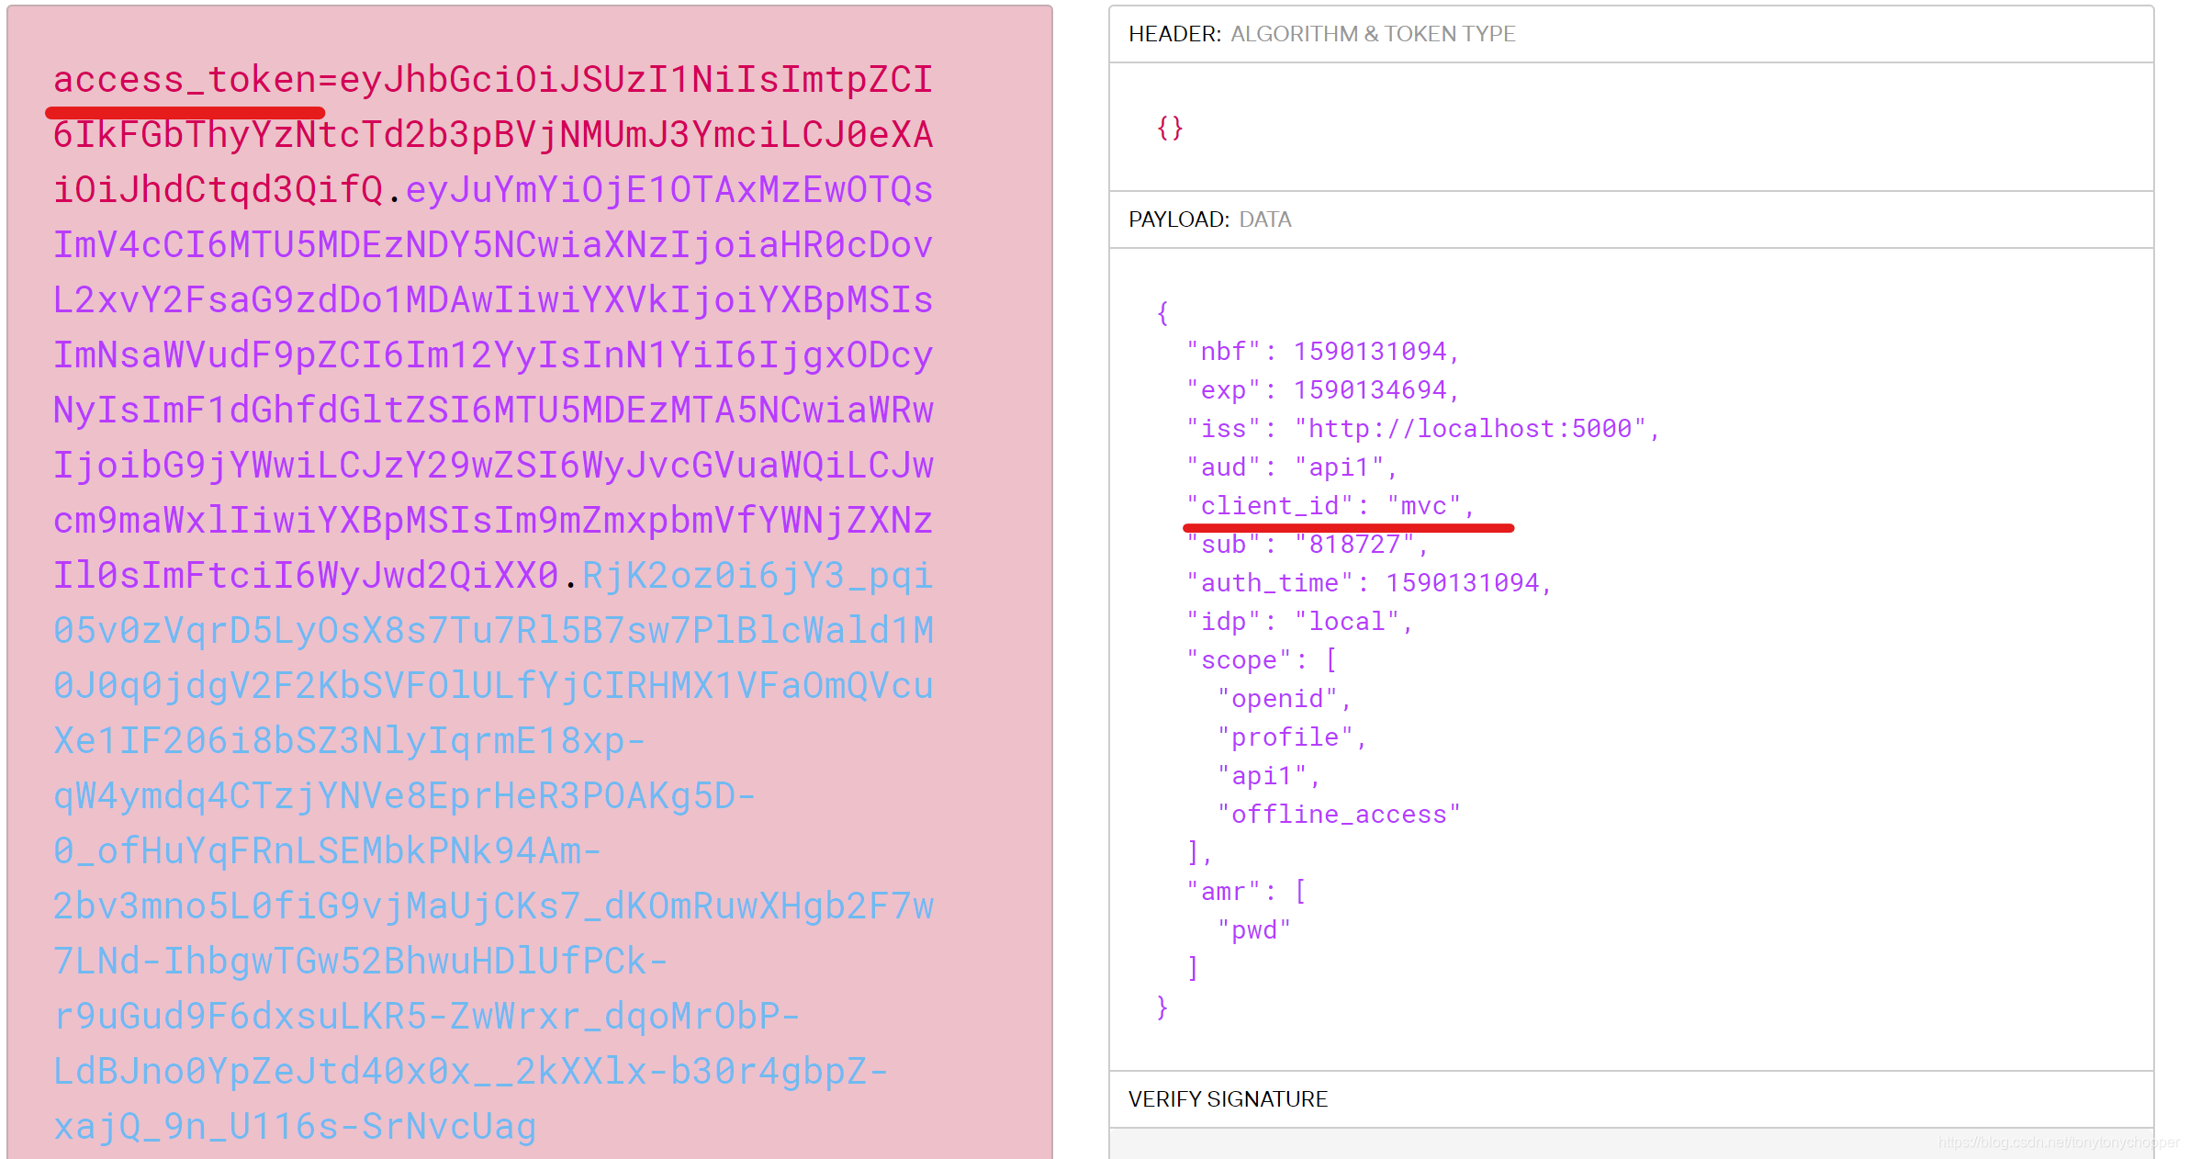Click the offline_access scope entry
The height and width of the screenshot is (1159, 2189).
(x=1337, y=813)
